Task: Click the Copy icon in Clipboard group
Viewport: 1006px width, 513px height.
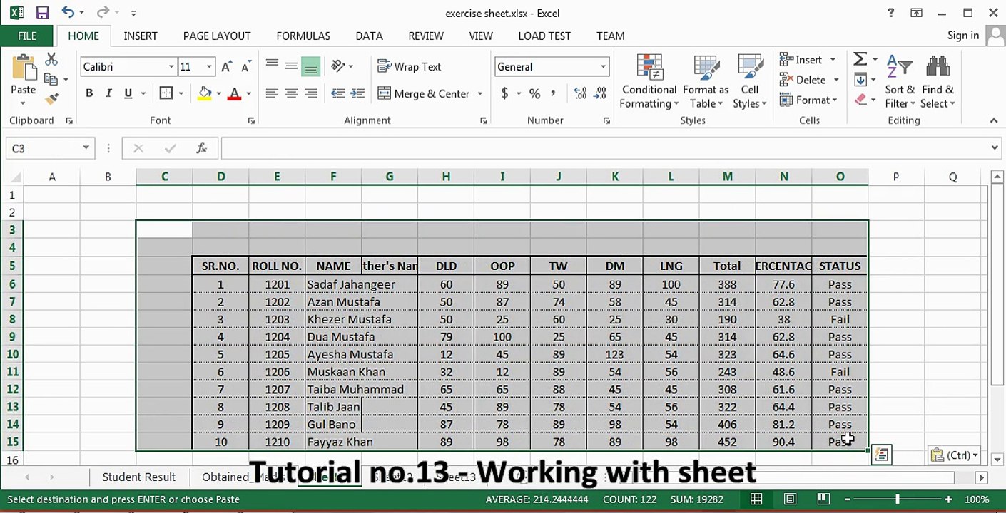Action: coord(51,79)
